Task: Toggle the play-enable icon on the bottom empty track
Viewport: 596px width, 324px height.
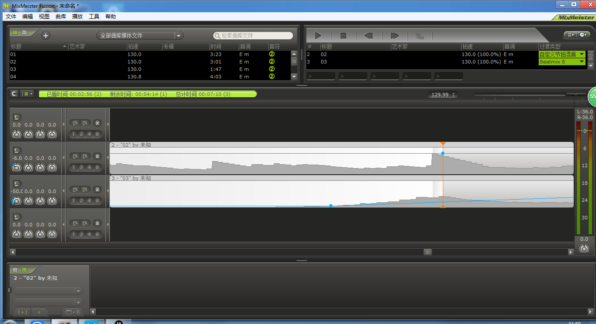Action: click(x=17, y=217)
